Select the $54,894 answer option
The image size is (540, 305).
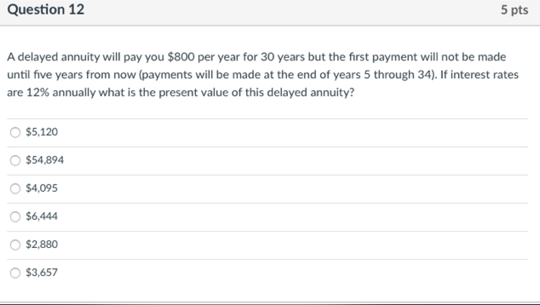point(45,160)
